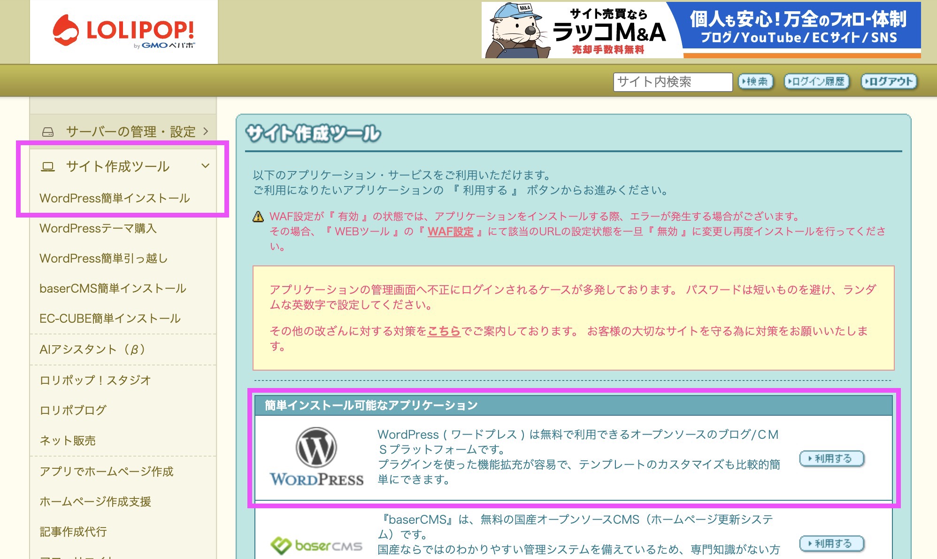Image resolution: width=937 pixels, height=559 pixels.
Task: Click the warning triangle icon
Action: [258, 217]
